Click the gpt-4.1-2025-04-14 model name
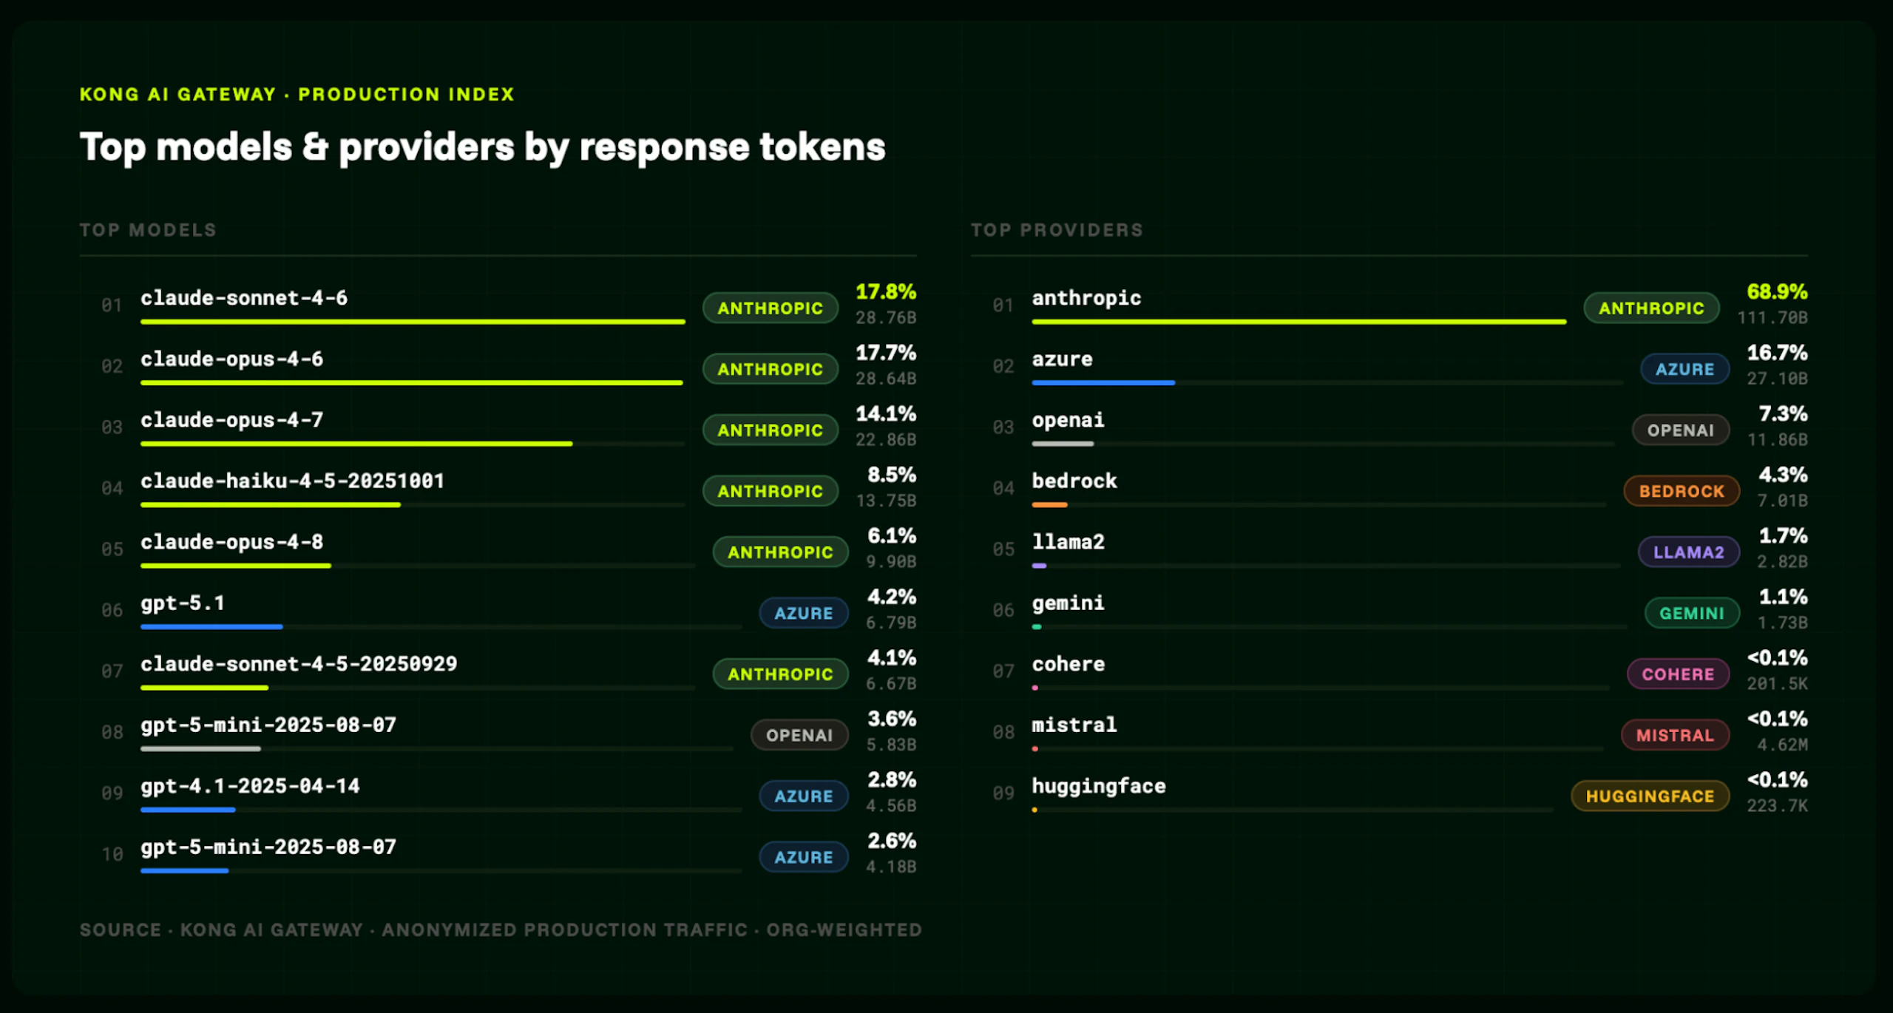The image size is (1893, 1013). (x=250, y=786)
